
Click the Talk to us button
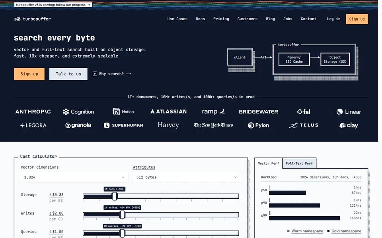68,74
